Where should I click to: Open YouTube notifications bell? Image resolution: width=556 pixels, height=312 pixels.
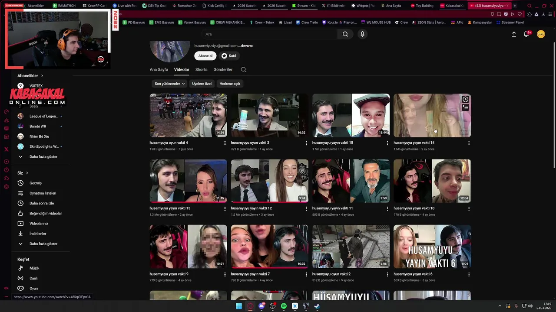pyautogui.click(x=526, y=34)
